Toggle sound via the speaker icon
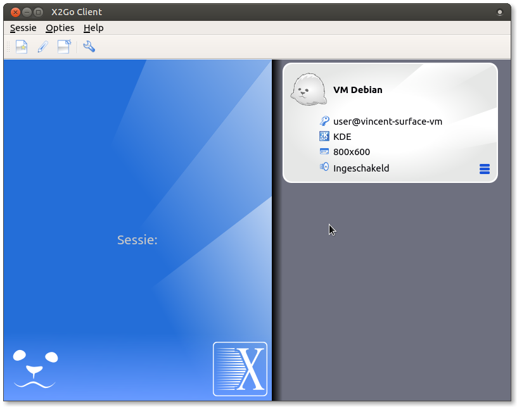 click(x=324, y=168)
